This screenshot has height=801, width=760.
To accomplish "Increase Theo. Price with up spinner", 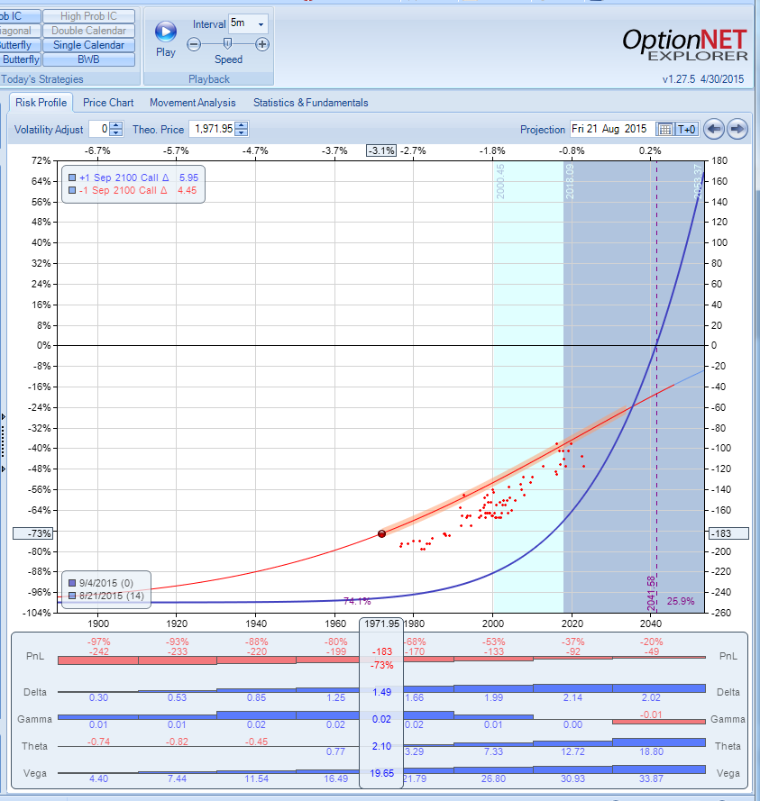I will click(242, 125).
